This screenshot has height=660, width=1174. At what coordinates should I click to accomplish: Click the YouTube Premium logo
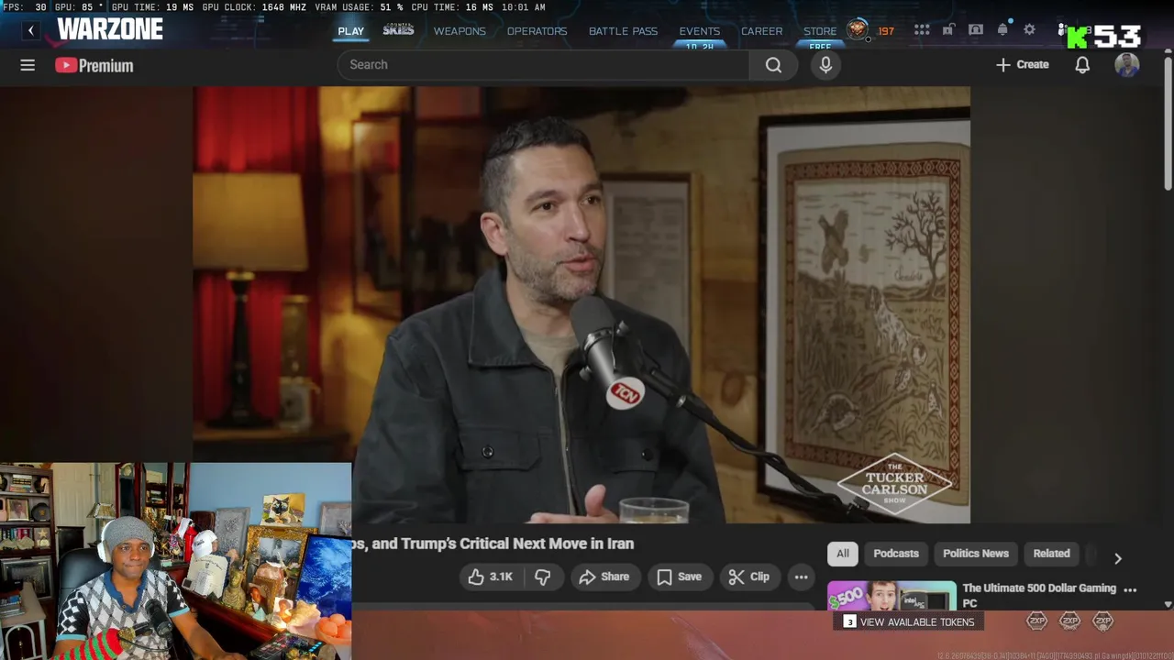tap(94, 65)
